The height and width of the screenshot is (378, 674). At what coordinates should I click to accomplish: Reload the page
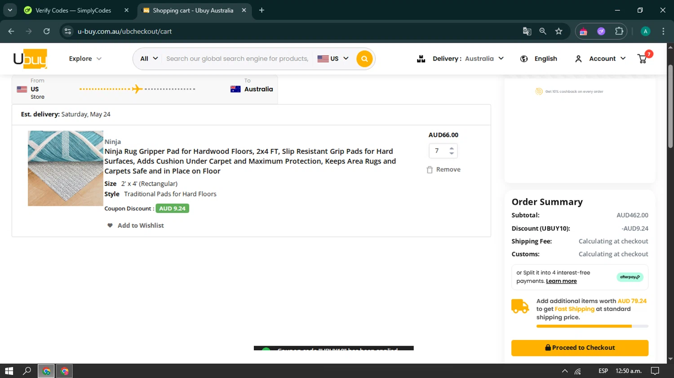click(x=47, y=31)
